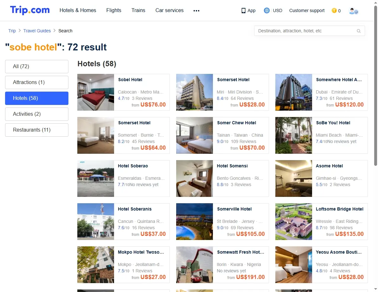Viewport: 378px width, 292px height.
Task: Click the Mokpo Hotel Twoso... title
Action: coord(141,252)
